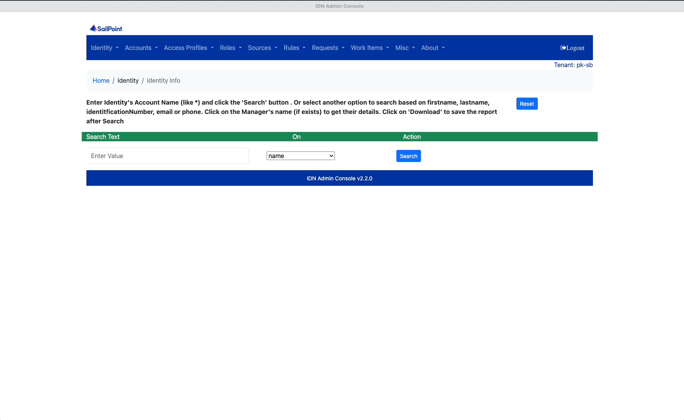Click the Logout icon link
Image resolution: width=684 pixels, height=420 pixels.
[572, 48]
